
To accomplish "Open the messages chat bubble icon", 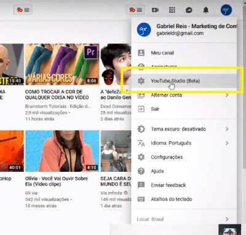I will [189, 10].
